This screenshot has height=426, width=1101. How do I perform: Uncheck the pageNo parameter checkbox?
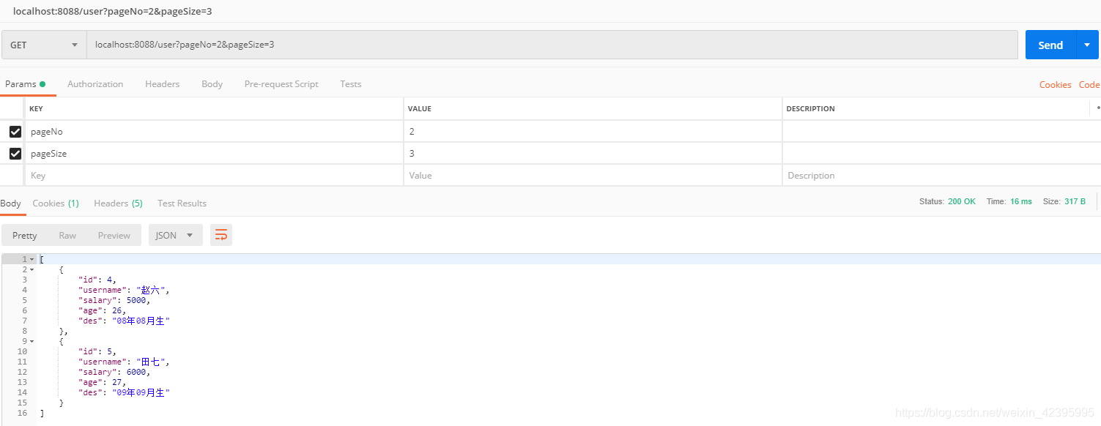point(15,132)
